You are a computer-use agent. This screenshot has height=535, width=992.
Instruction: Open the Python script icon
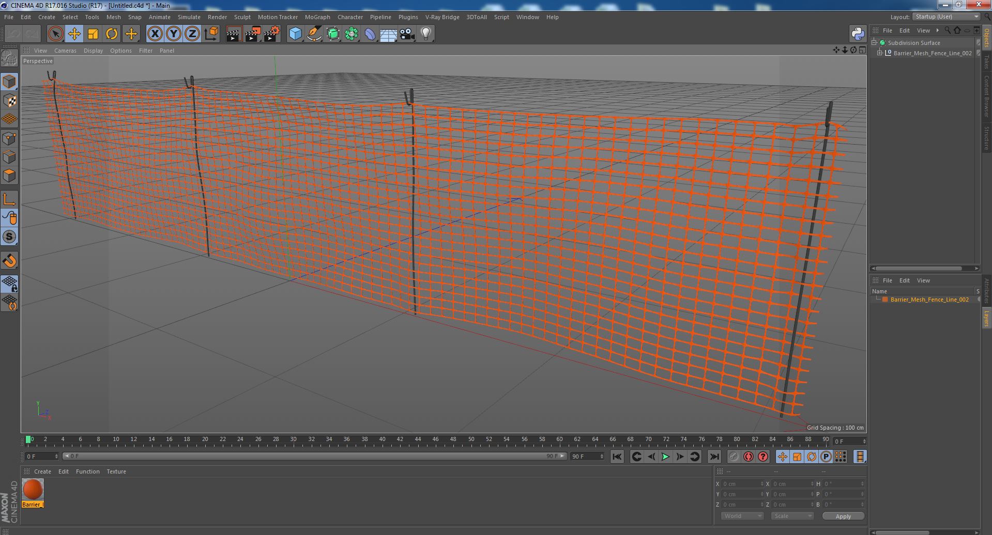click(858, 34)
